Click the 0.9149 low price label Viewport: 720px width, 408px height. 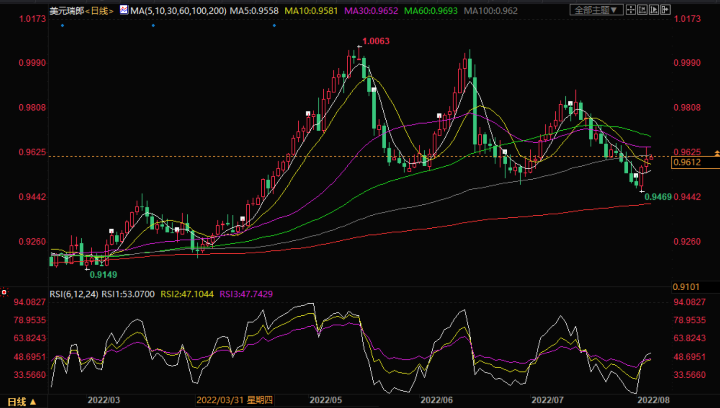[x=103, y=275]
